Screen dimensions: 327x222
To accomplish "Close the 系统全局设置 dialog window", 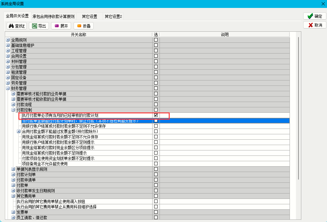I will pyautogui.click(x=323, y=4).
